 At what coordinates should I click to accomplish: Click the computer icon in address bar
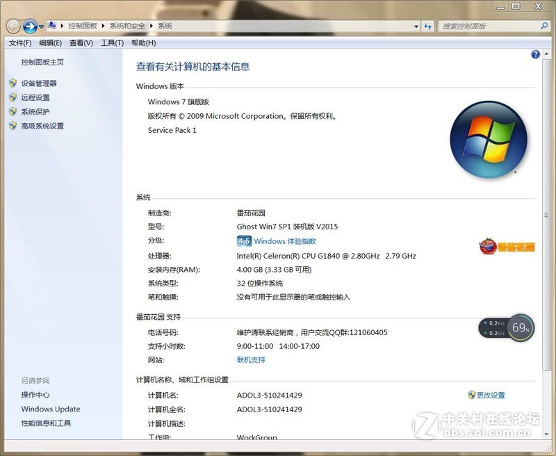[52, 26]
